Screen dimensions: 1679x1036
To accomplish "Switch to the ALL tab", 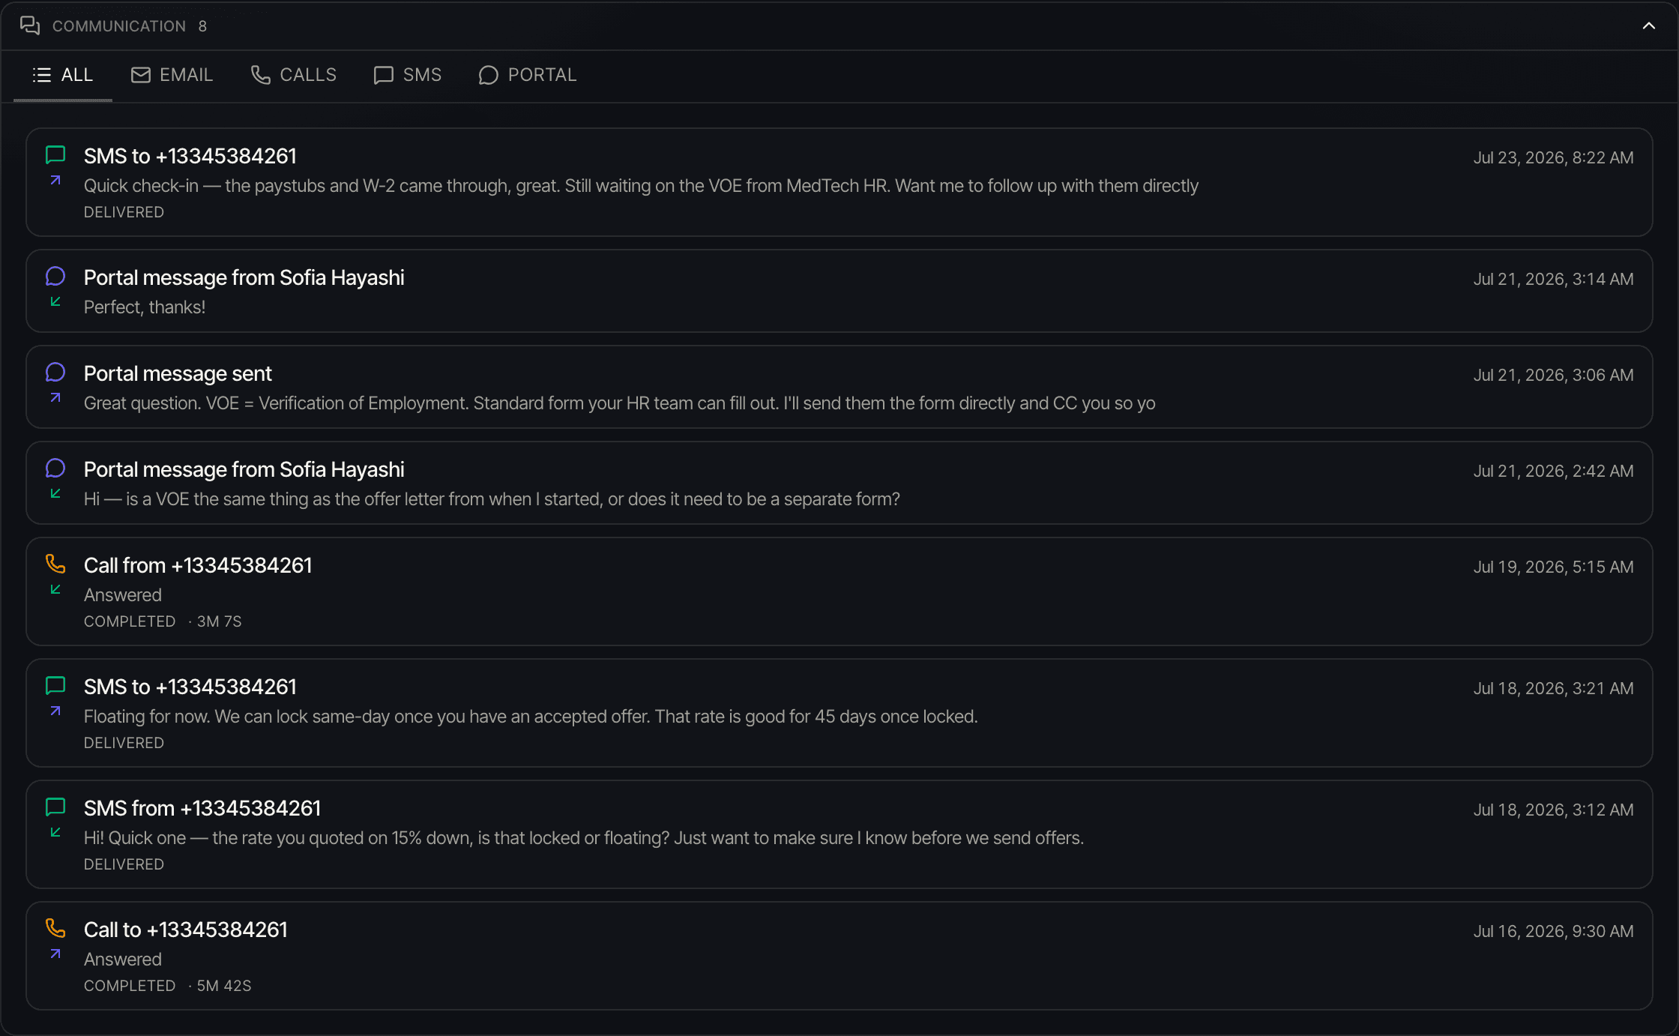I will point(63,75).
